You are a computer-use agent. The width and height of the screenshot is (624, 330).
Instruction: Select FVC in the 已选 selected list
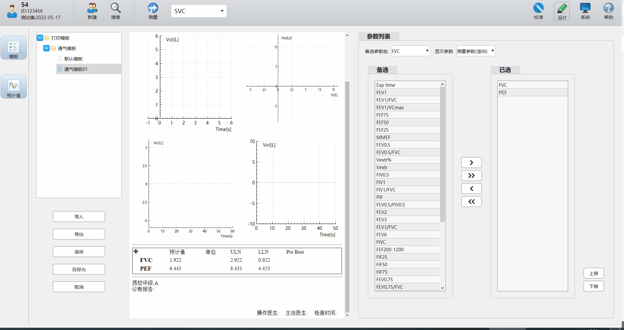point(533,85)
